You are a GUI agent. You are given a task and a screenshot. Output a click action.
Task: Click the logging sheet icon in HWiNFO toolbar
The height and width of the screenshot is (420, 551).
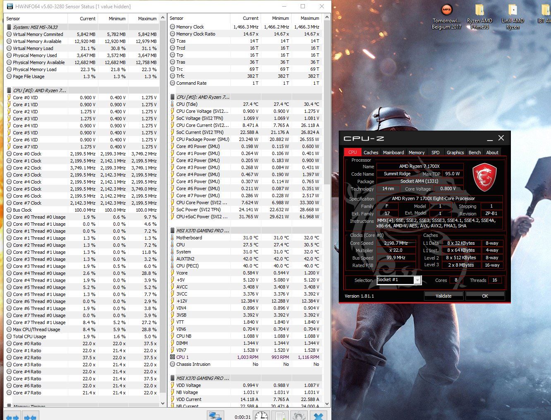(280, 416)
